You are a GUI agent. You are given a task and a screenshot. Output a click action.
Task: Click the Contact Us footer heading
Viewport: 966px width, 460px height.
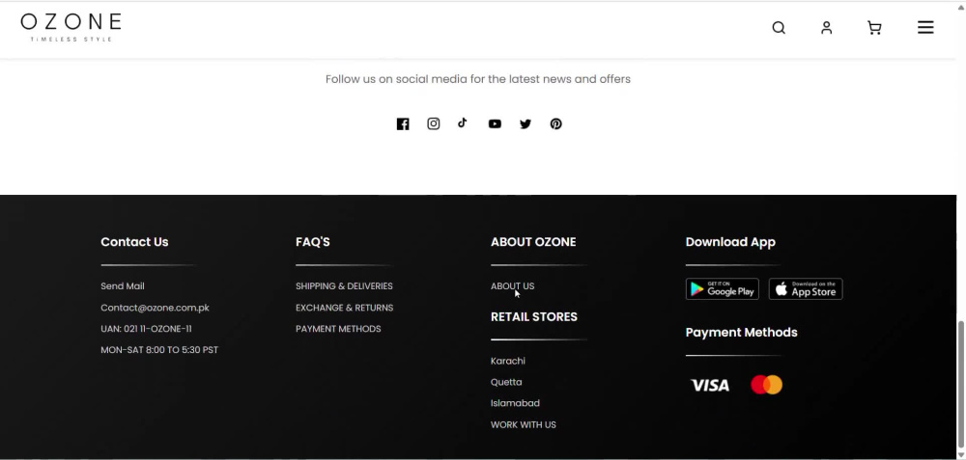(x=134, y=242)
